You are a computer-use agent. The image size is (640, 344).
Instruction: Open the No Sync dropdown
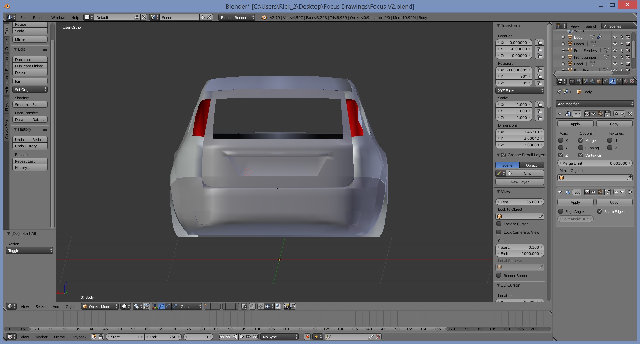(280, 337)
